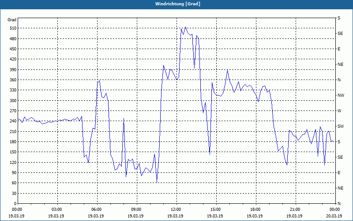Click the 19.03.19 date under 18:00
Image resolution: width=353 pixels, height=221 pixels.
(x=255, y=216)
